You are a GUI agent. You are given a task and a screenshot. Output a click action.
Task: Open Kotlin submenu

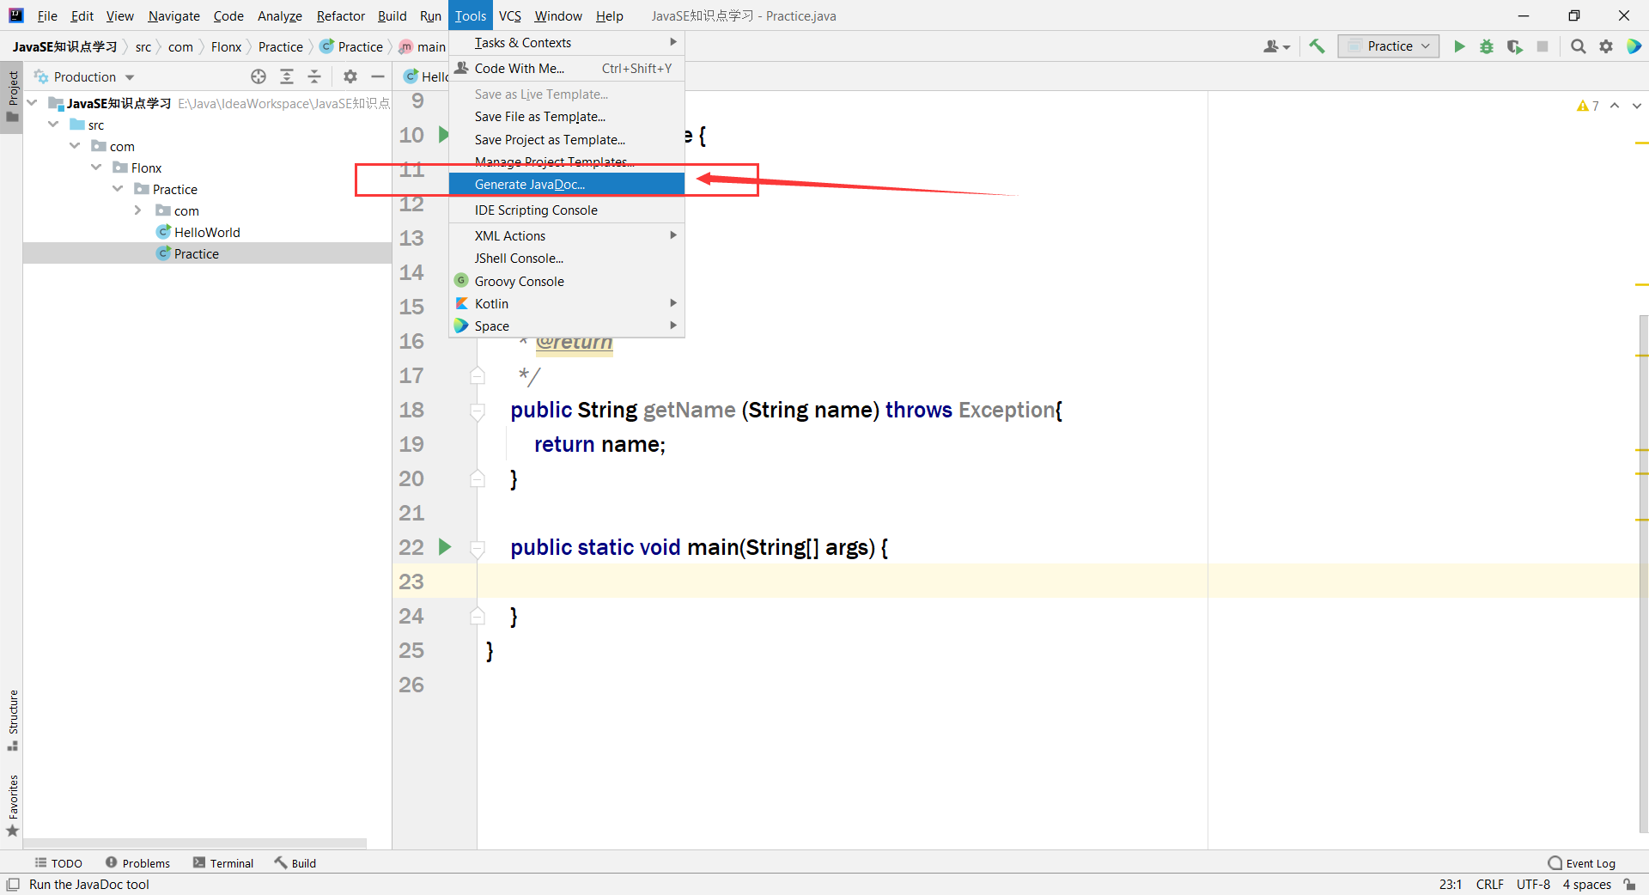[567, 304]
